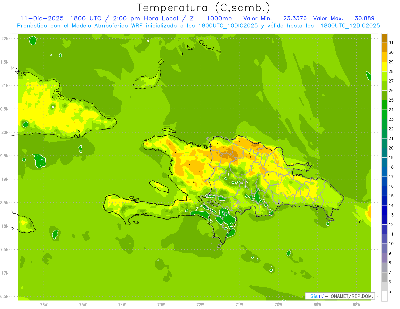Click the 18N latitude label

pyautogui.click(x=6, y=226)
